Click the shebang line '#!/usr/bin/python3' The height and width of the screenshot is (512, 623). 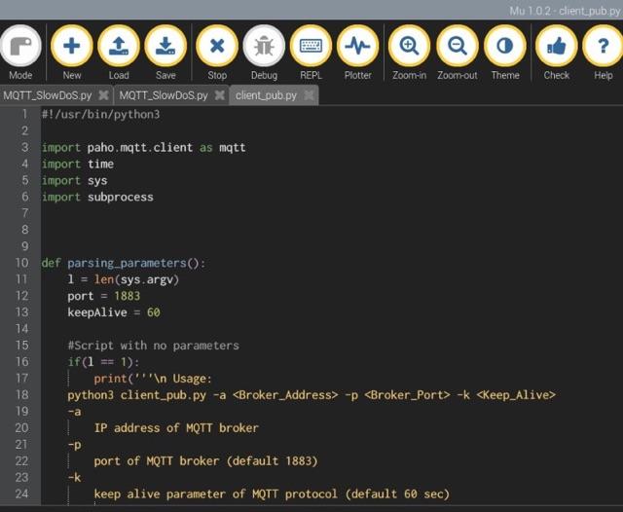(100, 115)
